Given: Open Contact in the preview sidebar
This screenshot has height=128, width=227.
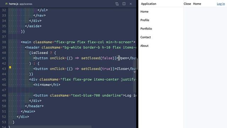Looking at the screenshot, I should [145, 37].
